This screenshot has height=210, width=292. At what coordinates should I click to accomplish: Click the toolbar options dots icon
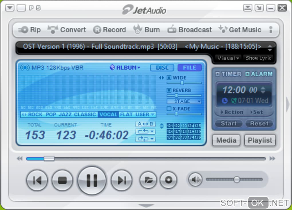[x=271, y=30]
